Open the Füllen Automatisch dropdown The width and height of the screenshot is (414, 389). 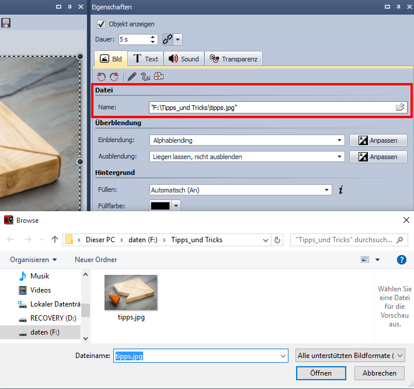pos(327,190)
